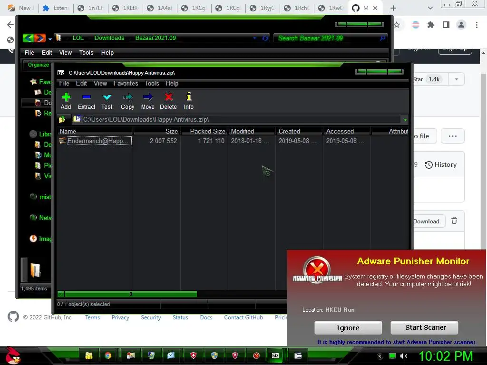
Task: Sort by the Packed Size column
Action: pos(204,131)
